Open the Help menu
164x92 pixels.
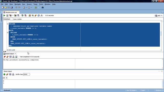tap(54, 4)
